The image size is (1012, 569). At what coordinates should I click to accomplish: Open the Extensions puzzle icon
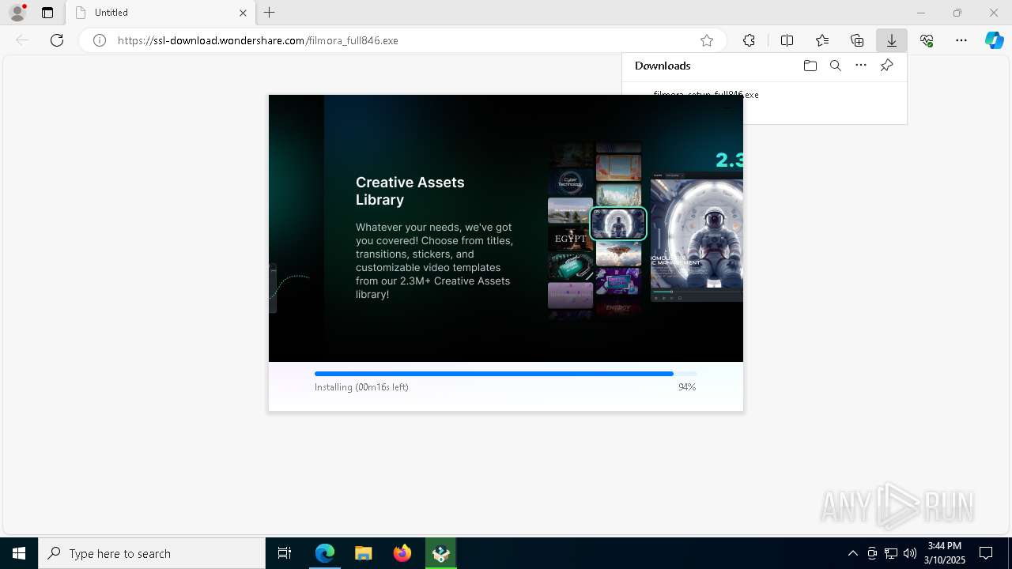pos(749,40)
